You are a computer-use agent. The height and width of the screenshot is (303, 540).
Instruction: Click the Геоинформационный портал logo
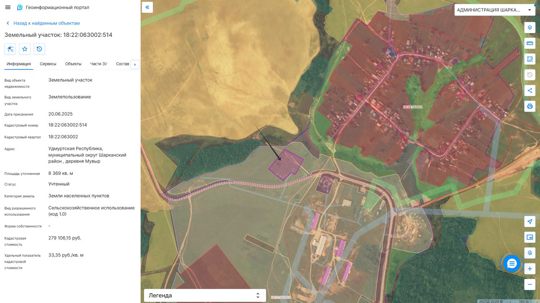coord(53,7)
